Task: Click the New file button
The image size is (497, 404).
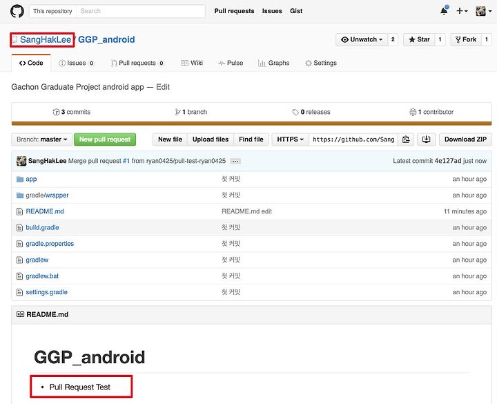Action: point(170,140)
